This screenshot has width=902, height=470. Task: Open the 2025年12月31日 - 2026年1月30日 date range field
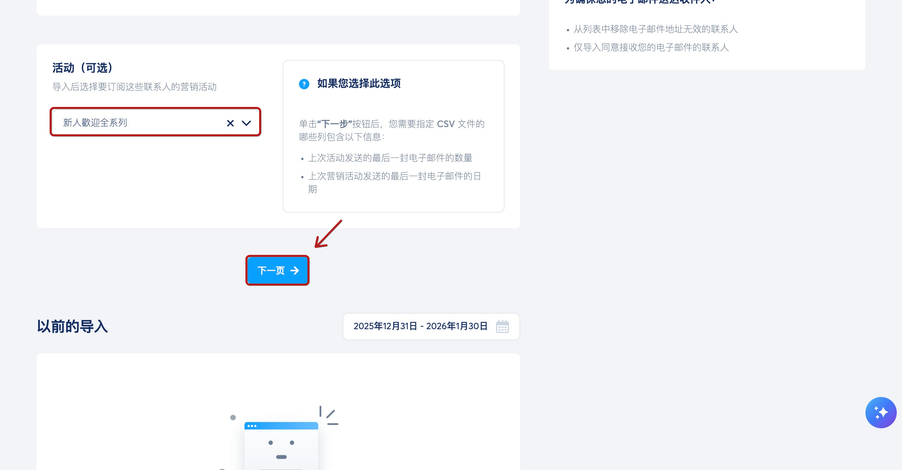[420, 326]
